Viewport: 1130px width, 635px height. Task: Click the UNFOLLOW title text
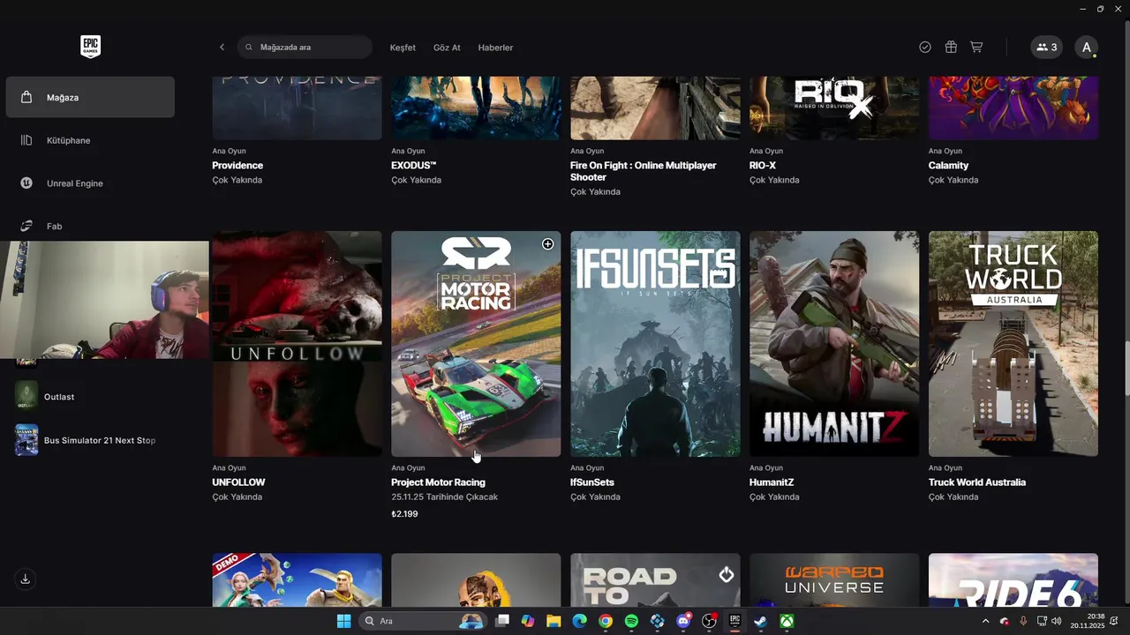pyautogui.click(x=238, y=482)
